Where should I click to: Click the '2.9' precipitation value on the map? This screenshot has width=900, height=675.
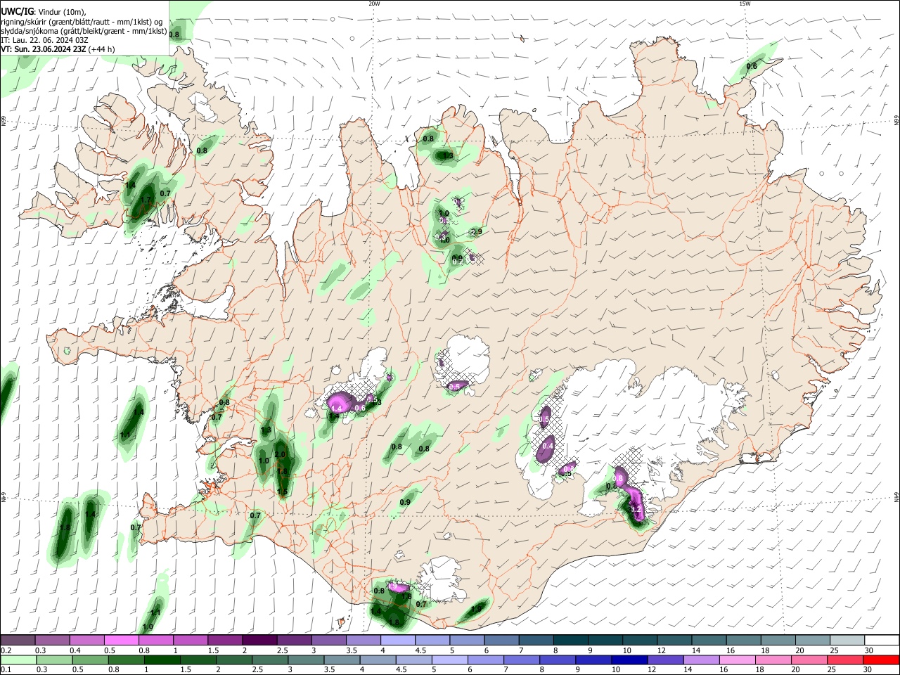pos(477,232)
